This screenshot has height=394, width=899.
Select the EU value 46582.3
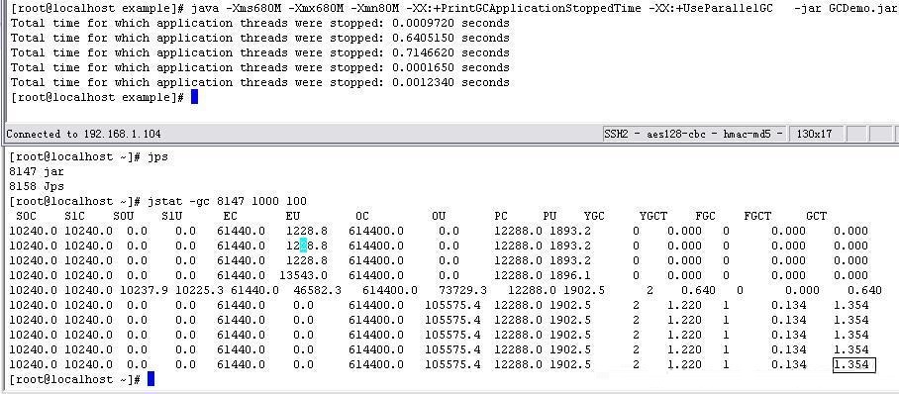(317, 290)
